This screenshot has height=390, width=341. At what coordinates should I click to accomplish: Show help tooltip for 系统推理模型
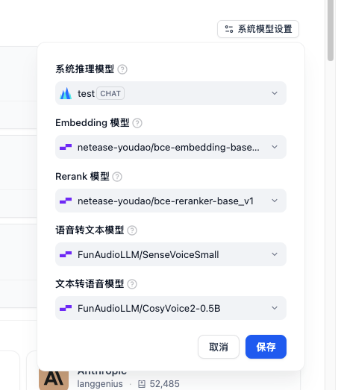click(122, 69)
